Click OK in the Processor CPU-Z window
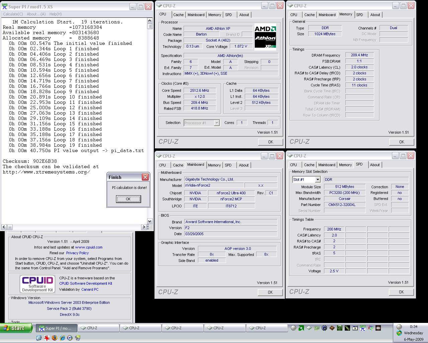Image resolution: width=428 pixels, height=343 pixels. pos(271,142)
